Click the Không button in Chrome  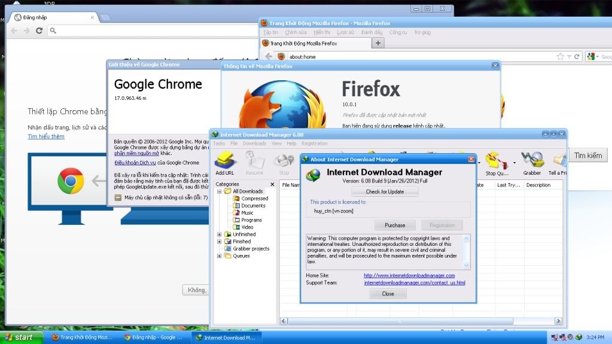(x=196, y=290)
